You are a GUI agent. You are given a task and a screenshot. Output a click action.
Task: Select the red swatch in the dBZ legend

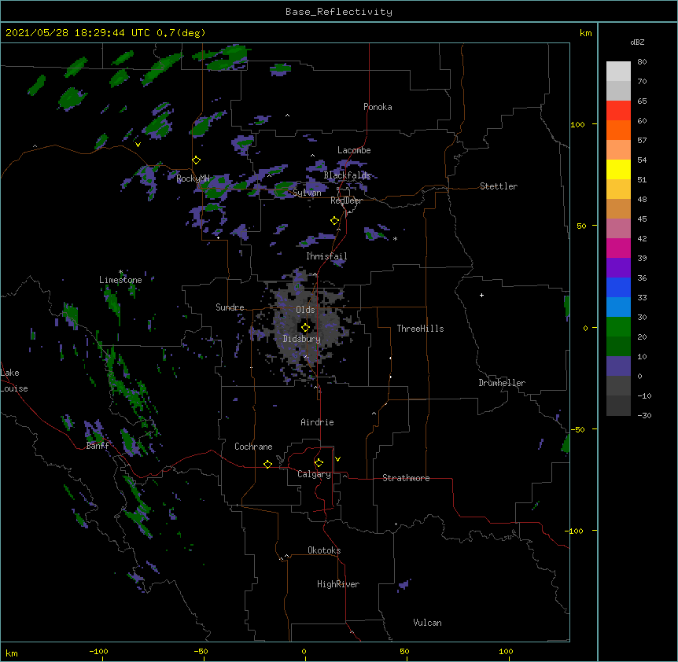click(618, 111)
